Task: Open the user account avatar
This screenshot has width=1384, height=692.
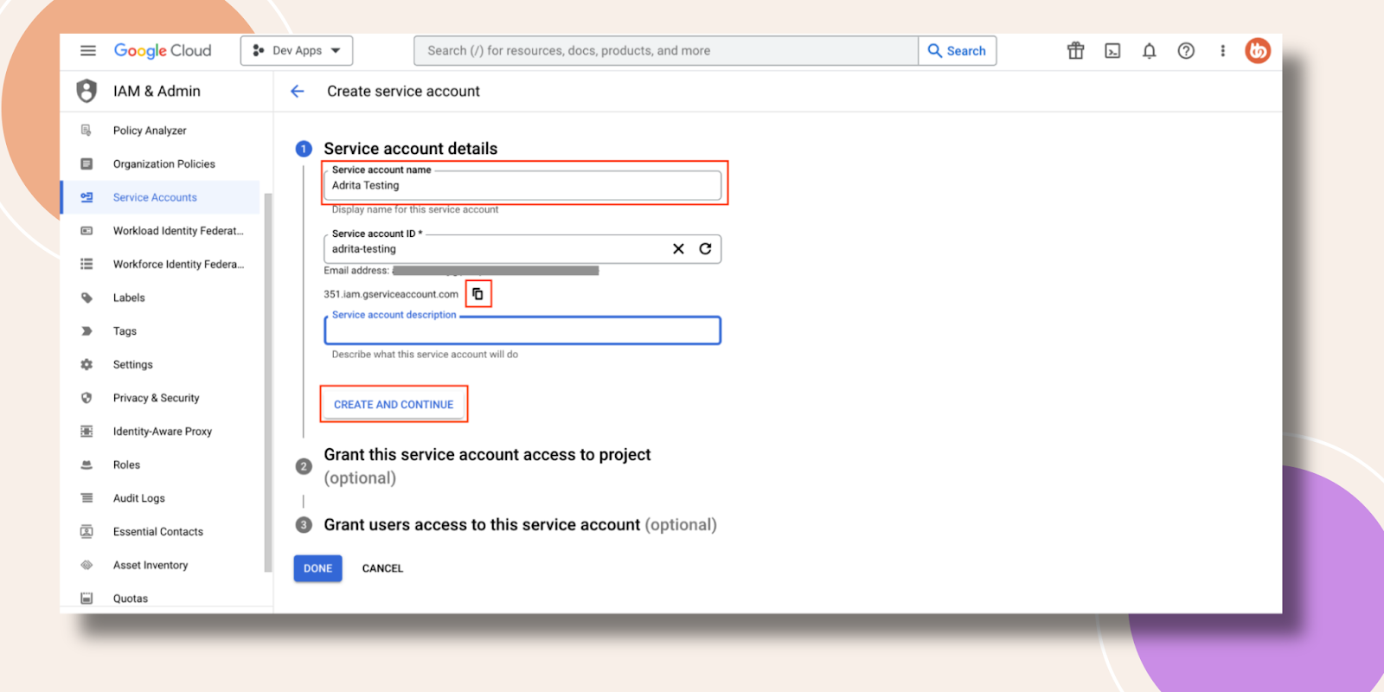Action: 1258,51
